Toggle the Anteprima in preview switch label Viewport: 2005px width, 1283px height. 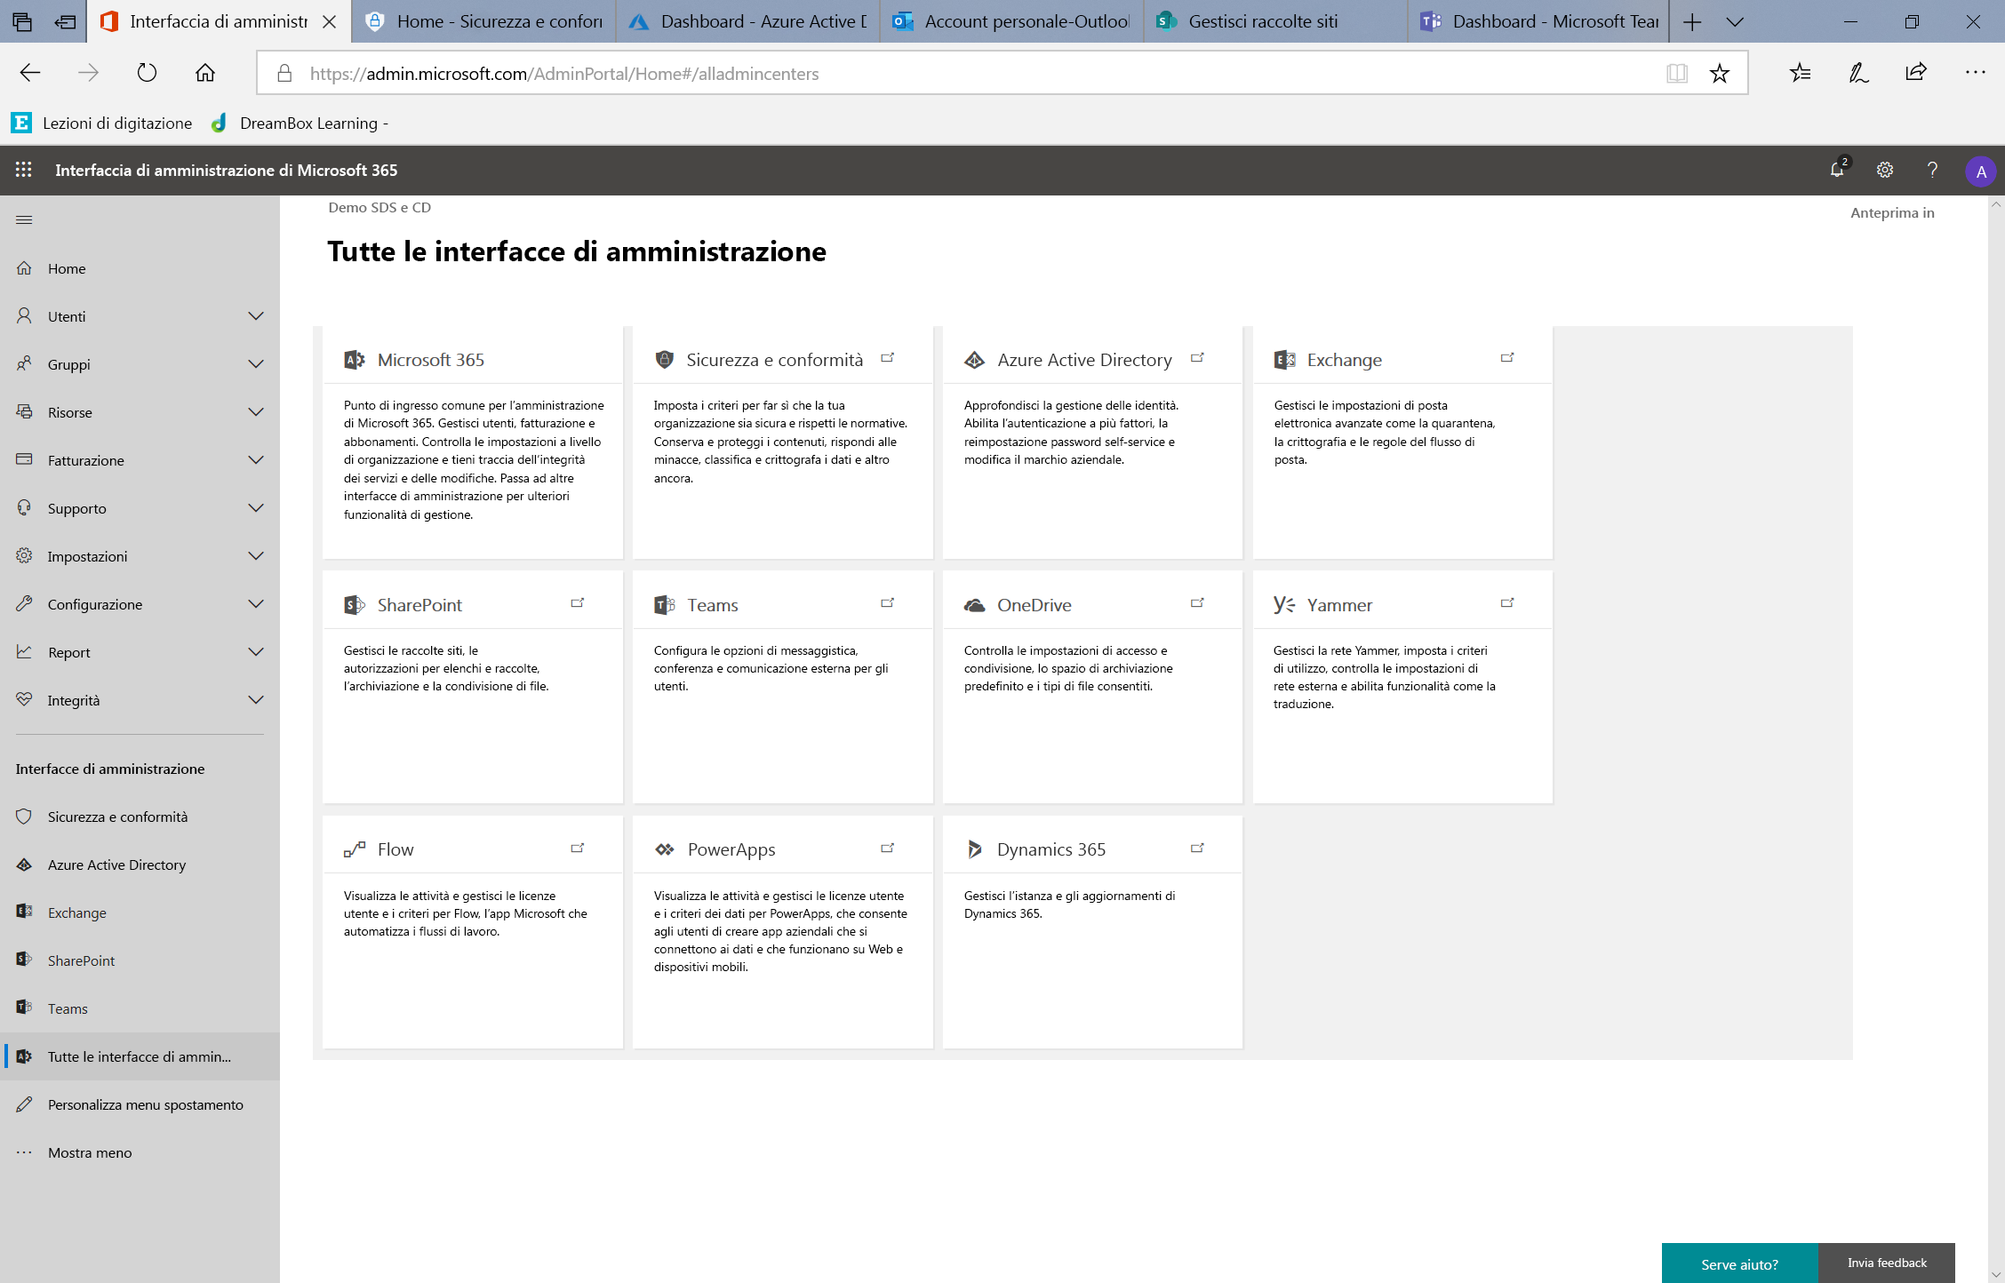(1892, 212)
